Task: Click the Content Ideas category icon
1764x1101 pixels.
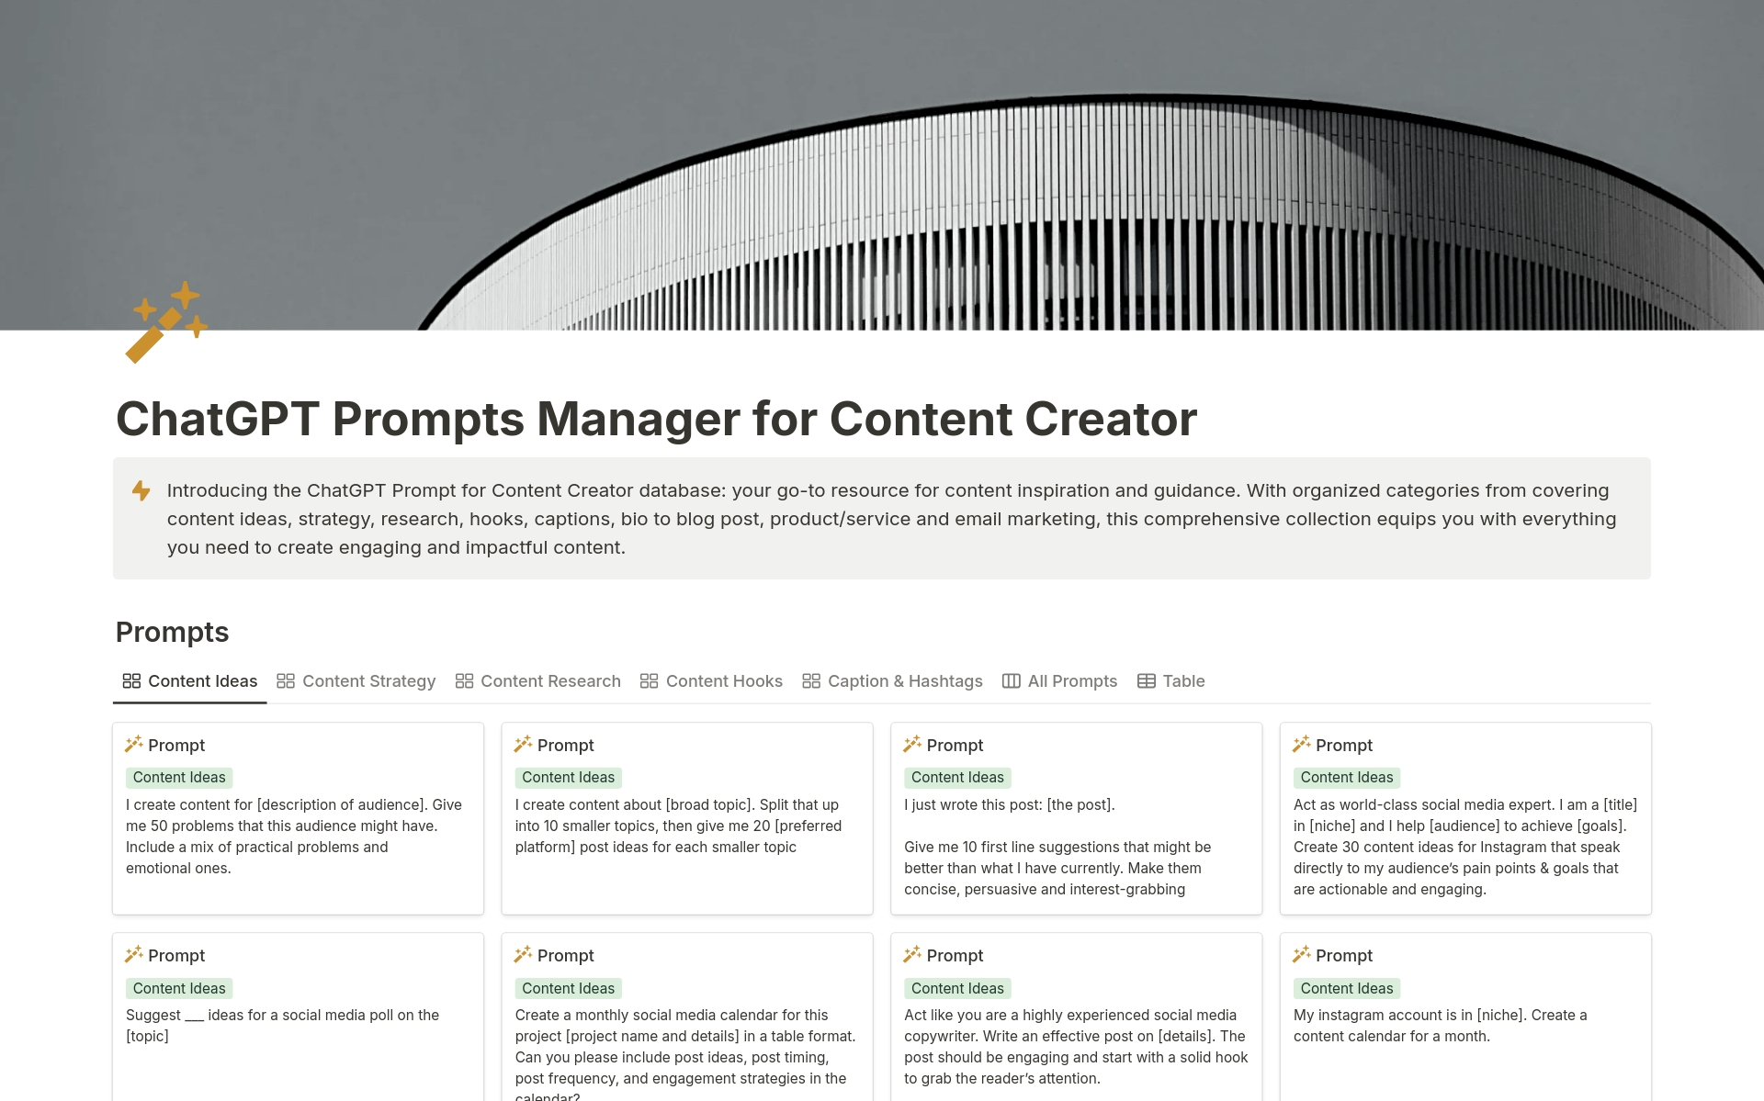Action: (130, 680)
